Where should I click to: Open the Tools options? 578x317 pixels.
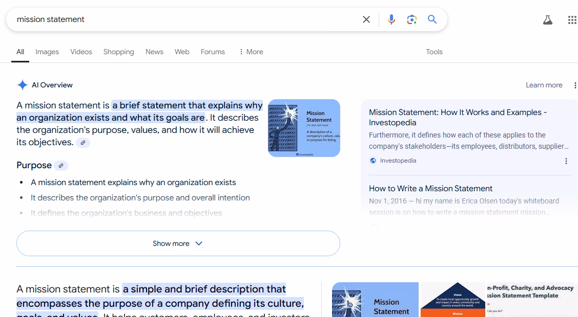tap(434, 52)
